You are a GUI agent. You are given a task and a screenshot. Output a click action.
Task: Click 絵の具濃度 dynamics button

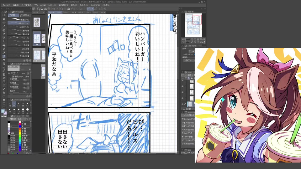click(x=28, y=88)
